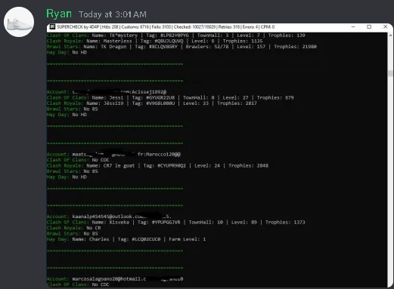Select the Hay Day Charles line
The image size is (394, 289).
[126, 239]
